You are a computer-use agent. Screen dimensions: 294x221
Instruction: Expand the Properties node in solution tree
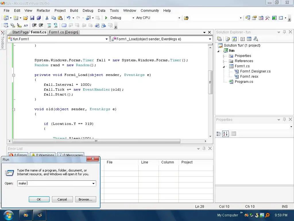pos(224,56)
